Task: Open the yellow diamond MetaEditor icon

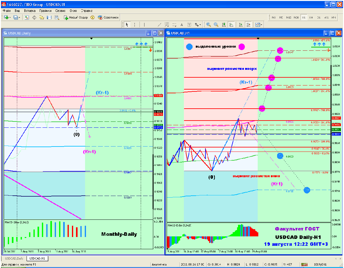Action: coord(93,17)
